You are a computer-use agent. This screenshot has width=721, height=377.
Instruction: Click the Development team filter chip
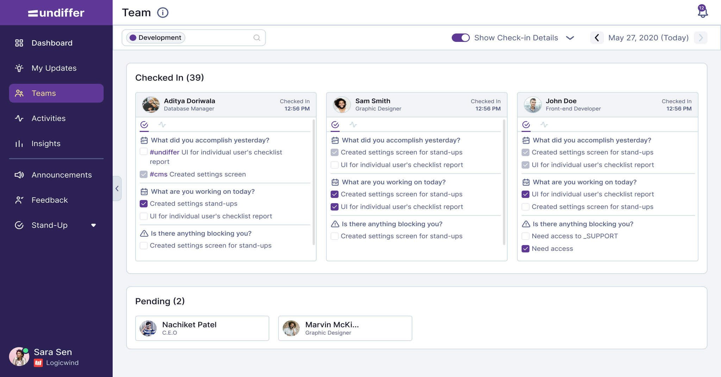[x=156, y=38]
